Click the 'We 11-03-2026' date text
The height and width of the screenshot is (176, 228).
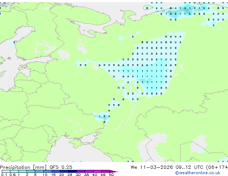pyautogui.click(x=152, y=167)
